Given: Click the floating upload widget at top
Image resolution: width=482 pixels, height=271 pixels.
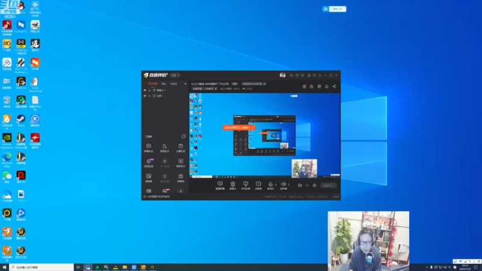Looking at the screenshot, I should (x=334, y=9).
